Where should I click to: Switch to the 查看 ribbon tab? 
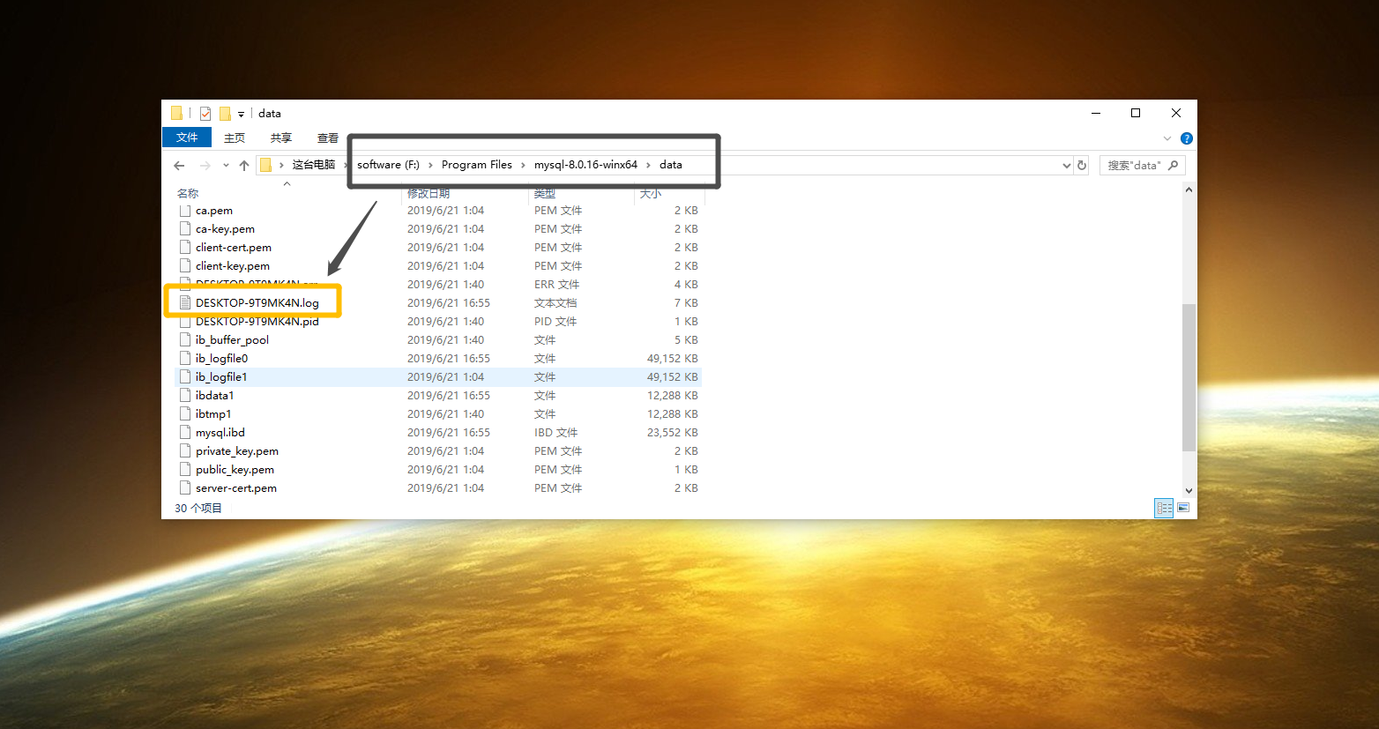tap(328, 138)
